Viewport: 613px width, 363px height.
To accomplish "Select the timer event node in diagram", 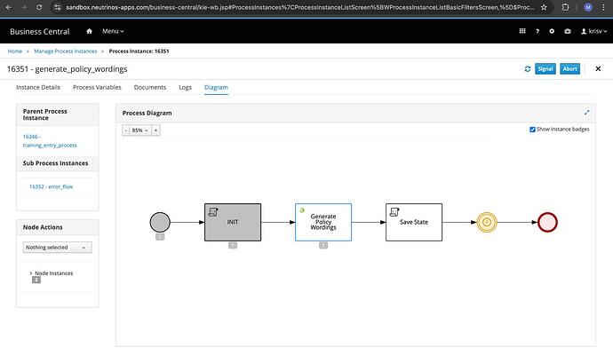I will pos(486,222).
